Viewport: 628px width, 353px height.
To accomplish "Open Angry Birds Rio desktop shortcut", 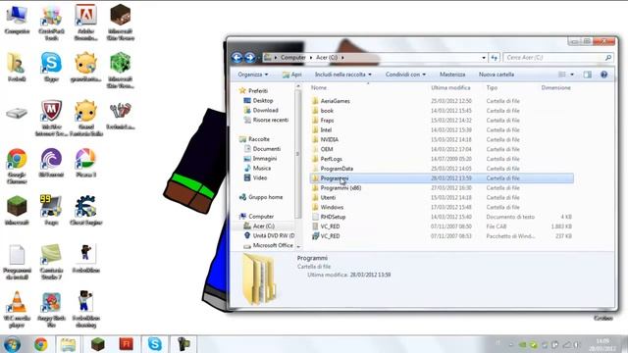I will pyautogui.click(x=51, y=310).
